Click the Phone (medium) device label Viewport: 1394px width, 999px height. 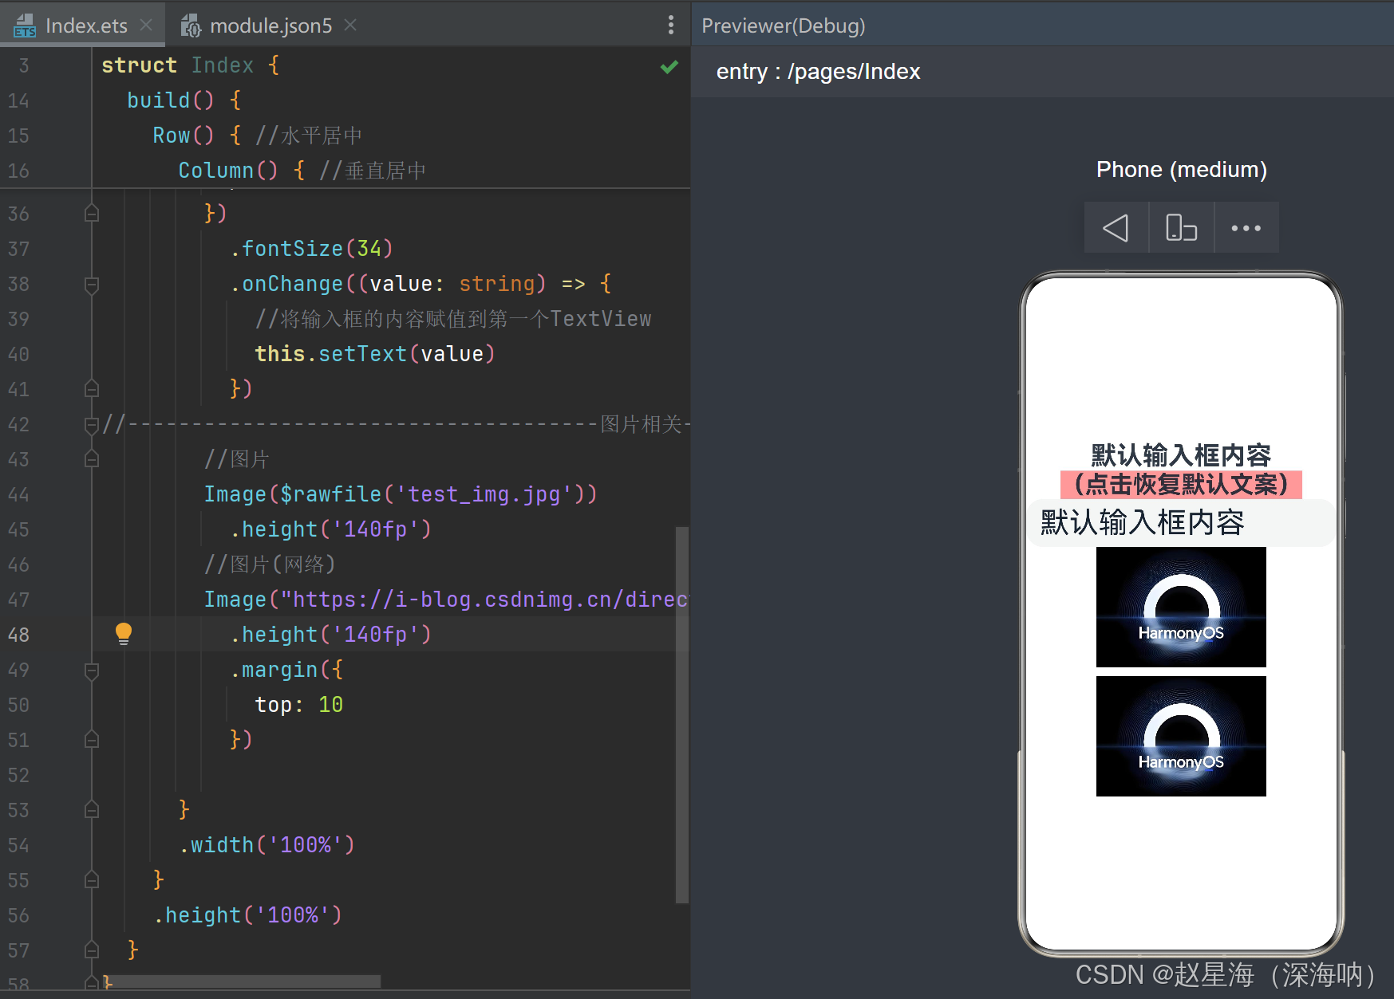[x=1181, y=169]
